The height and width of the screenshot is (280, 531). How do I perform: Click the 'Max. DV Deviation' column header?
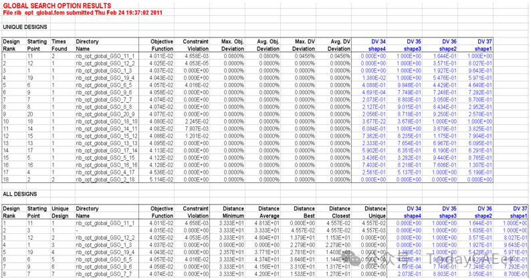(x=304, y=45)
